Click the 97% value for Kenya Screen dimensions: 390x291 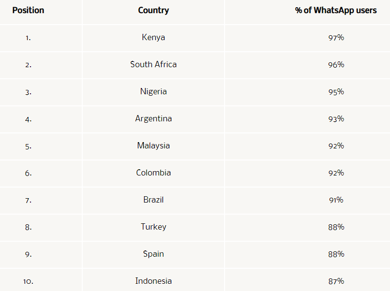(x=336, y=37)
